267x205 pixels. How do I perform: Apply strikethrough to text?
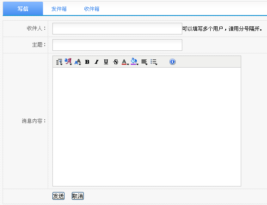click(x=115, y=62)
